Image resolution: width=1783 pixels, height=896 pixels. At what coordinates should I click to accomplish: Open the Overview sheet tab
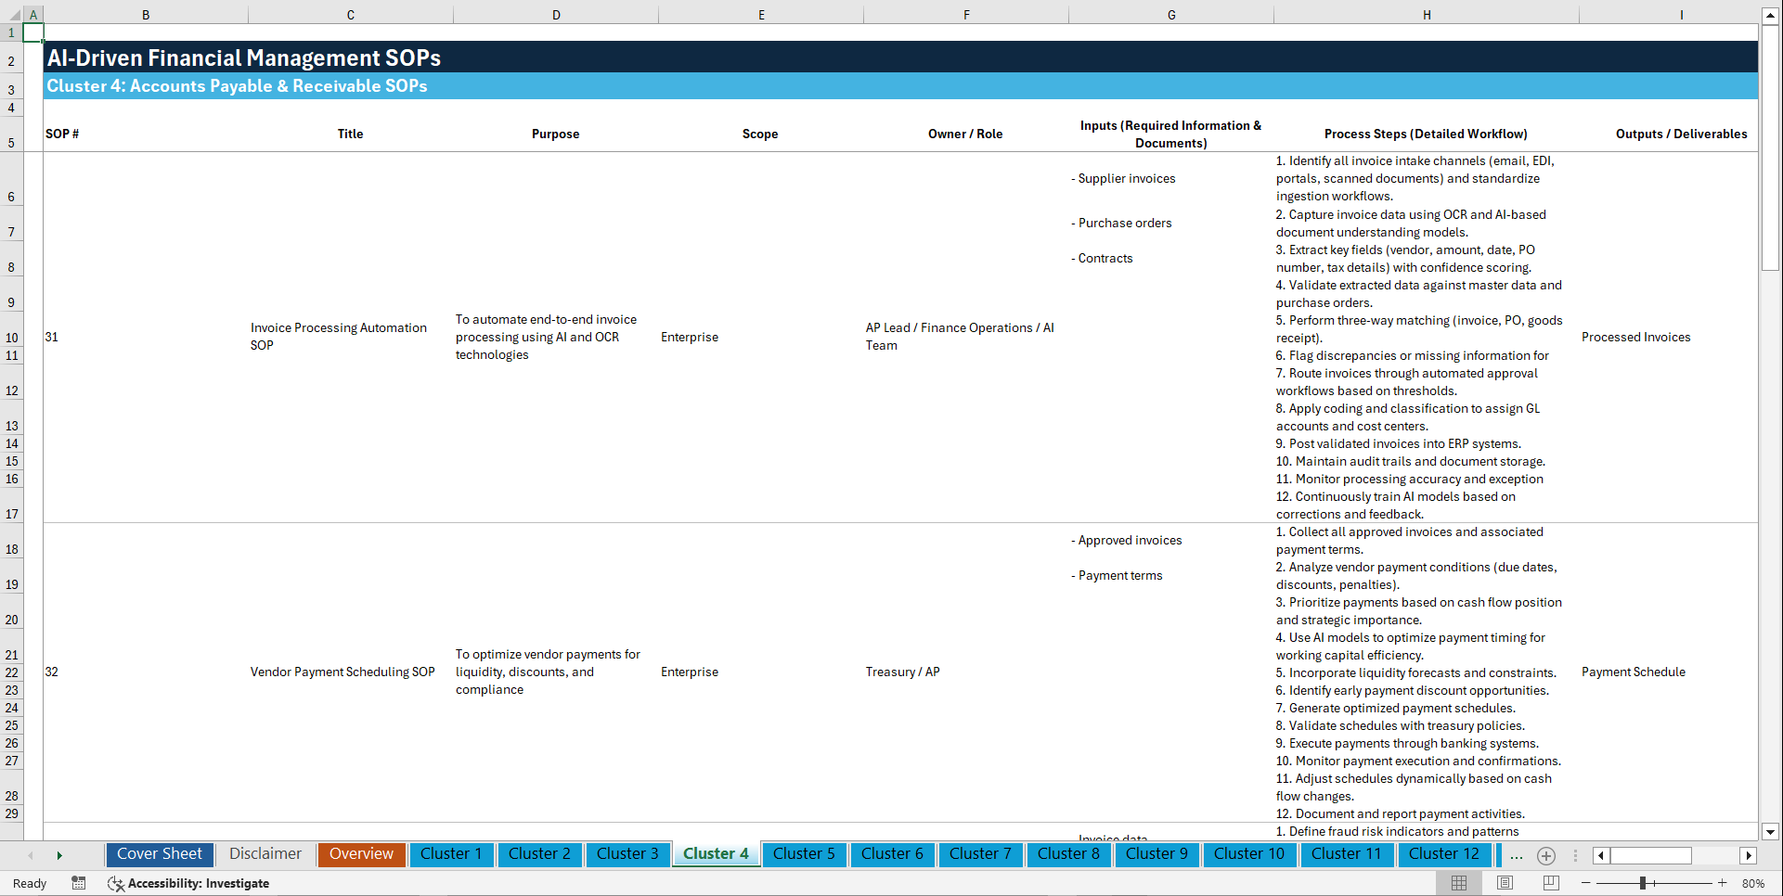click(361, 854)
